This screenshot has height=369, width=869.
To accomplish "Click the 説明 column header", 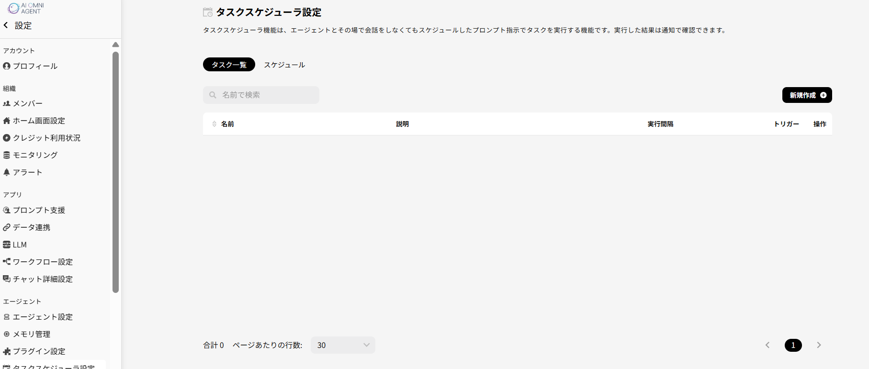I will [x=402, y=124].
